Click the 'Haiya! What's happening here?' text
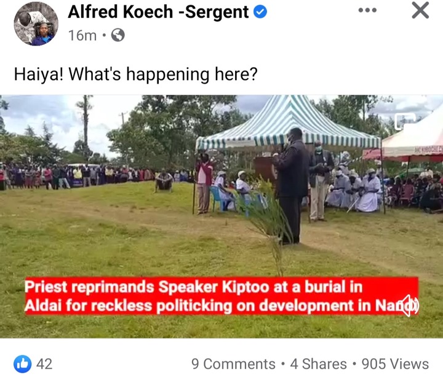The width and height of the screenshot is (443, 379). tap(135, 74)
